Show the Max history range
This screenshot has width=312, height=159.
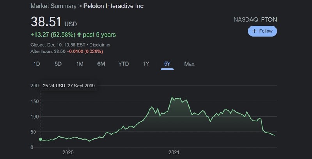(189, 64)
